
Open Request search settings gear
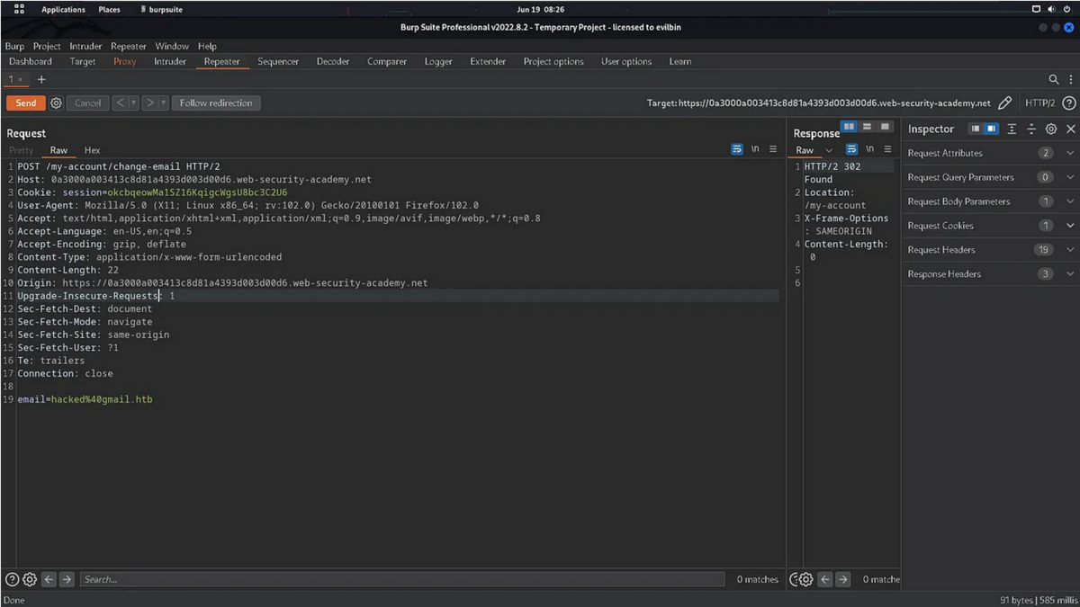click(29, 580)
